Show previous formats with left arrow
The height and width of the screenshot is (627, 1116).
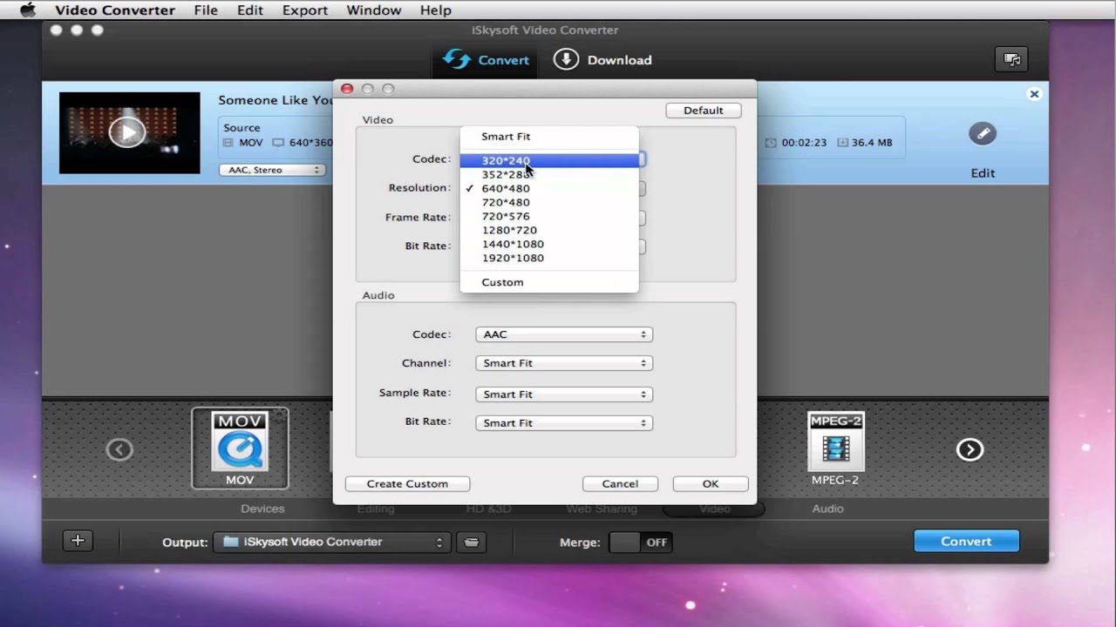point(119,449)
